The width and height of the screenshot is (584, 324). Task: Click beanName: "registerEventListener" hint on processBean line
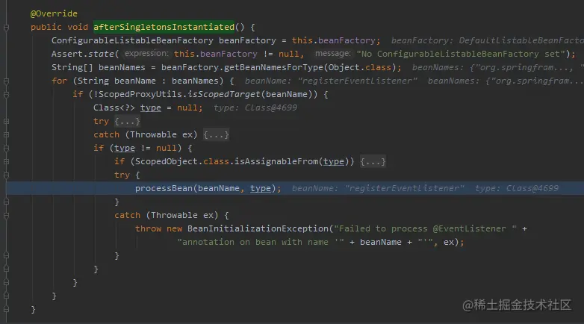point(378,188)
